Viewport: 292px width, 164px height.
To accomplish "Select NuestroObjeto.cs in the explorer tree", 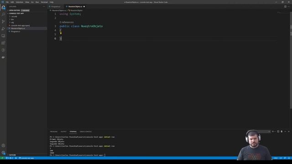I will [18, 28].
